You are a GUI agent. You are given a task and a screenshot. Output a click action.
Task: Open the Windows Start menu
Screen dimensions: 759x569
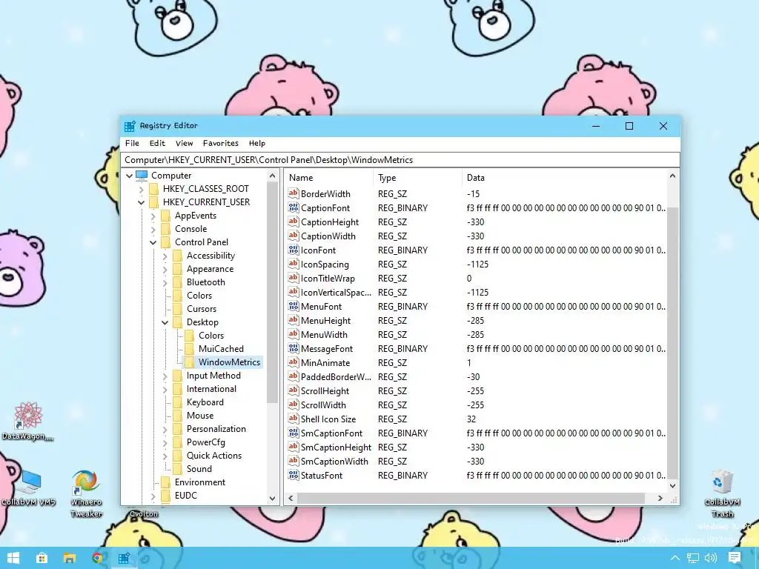coord(13,558)
